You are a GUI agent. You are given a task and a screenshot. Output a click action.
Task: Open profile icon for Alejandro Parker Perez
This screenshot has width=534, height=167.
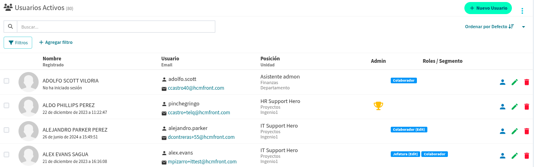click(x=502, y=131)
